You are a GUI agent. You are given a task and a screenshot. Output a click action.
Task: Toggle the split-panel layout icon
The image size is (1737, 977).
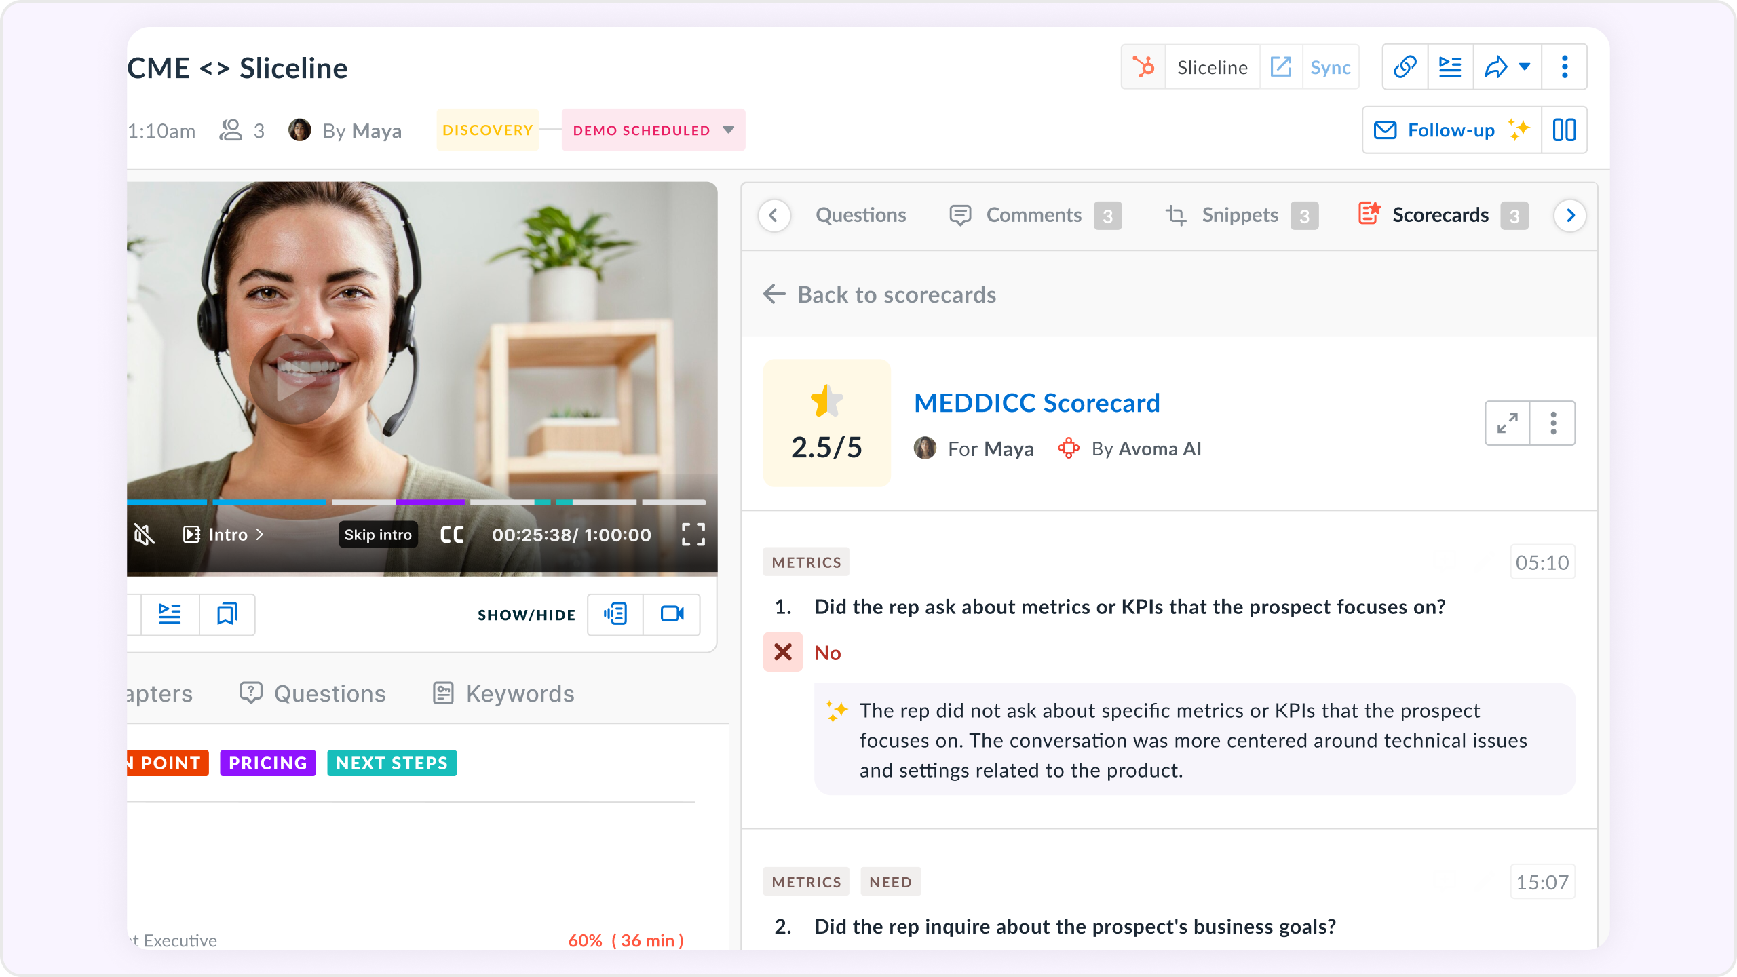point(1564,130)
